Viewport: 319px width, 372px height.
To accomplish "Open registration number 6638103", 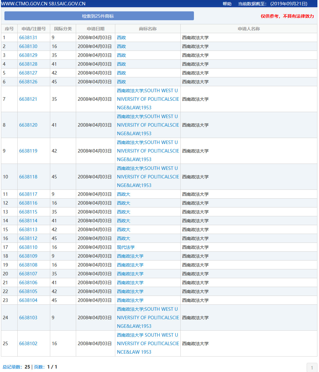I will [28, 317].
